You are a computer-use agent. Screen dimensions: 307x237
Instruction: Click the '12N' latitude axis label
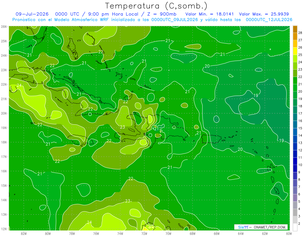point(4,229)
